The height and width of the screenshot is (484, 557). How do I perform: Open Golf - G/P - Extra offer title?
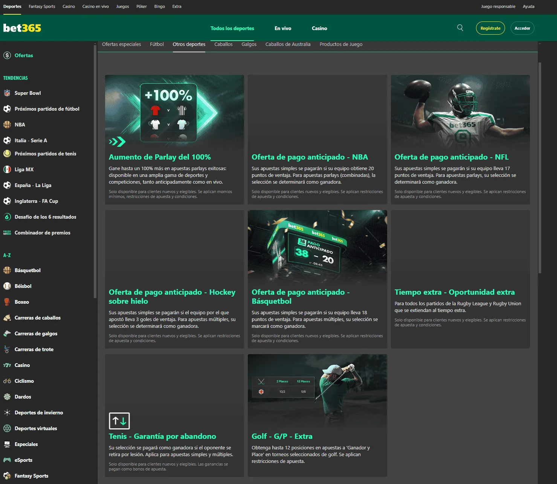pyautogui.click(x=282, y=436)
